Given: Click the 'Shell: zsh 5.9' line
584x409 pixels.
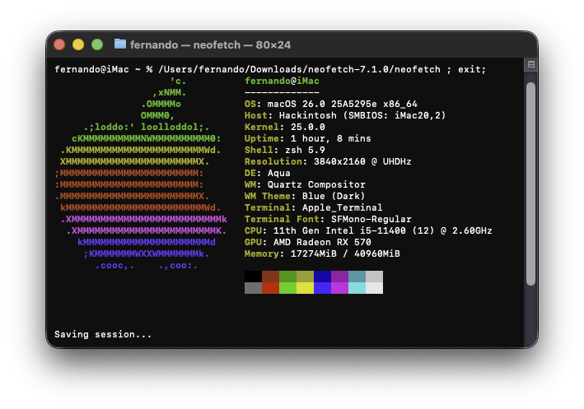Looking at the screenshot, I should 285,150.
